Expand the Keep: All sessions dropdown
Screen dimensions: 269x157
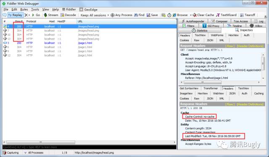pos(95,15)
